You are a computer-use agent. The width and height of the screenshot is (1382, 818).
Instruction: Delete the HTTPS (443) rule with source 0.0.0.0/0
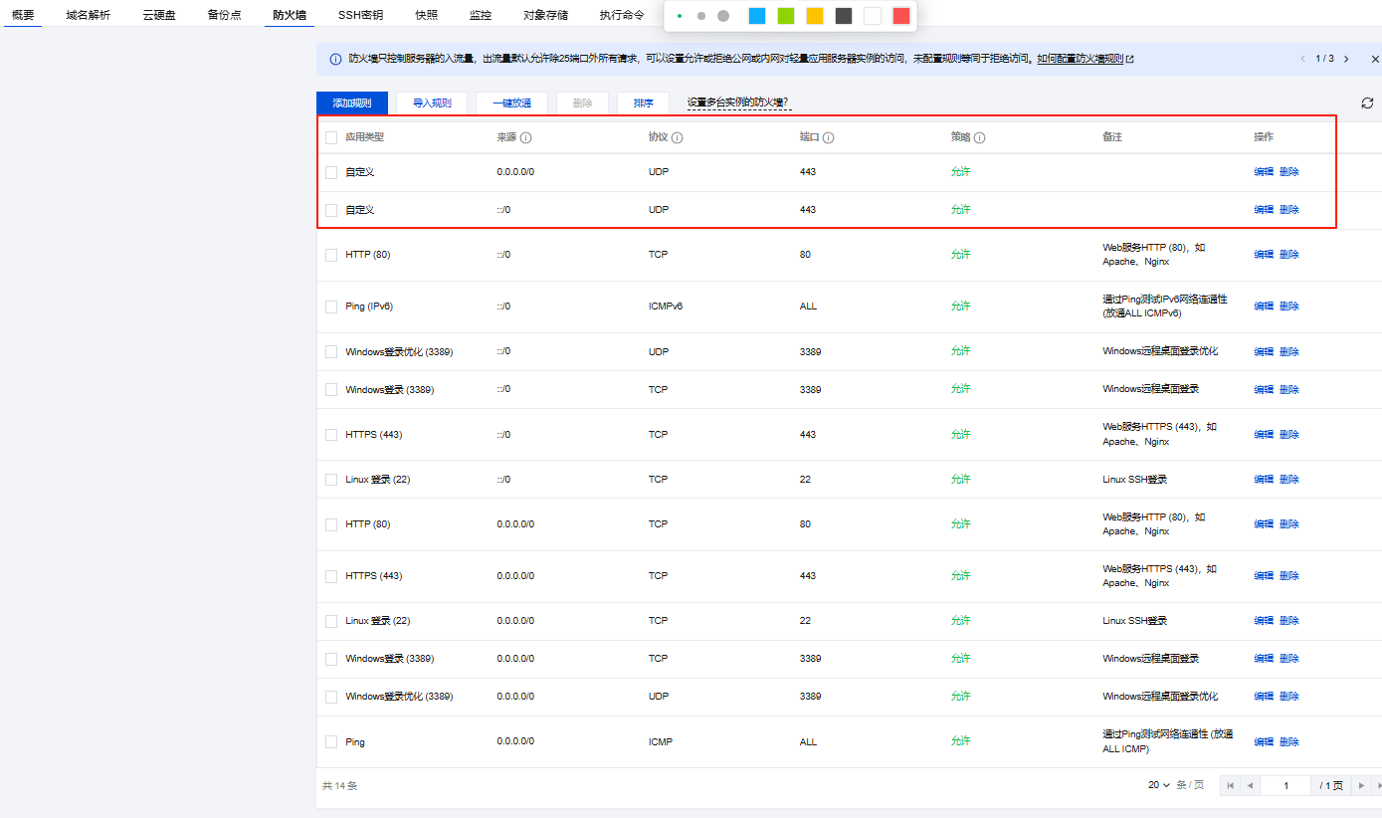tap(1289, 576)
